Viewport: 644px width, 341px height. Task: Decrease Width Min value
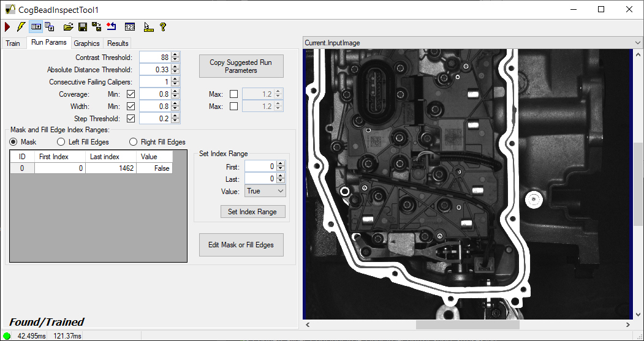(x=175, y=109)
